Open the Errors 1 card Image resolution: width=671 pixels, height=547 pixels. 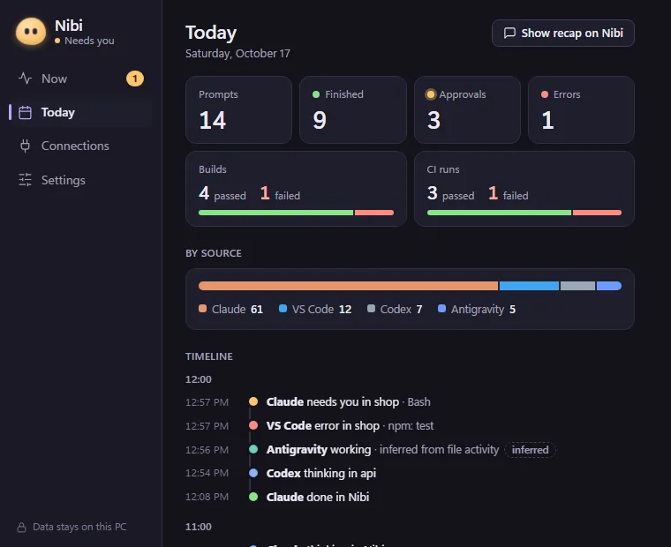click(581, 110)
